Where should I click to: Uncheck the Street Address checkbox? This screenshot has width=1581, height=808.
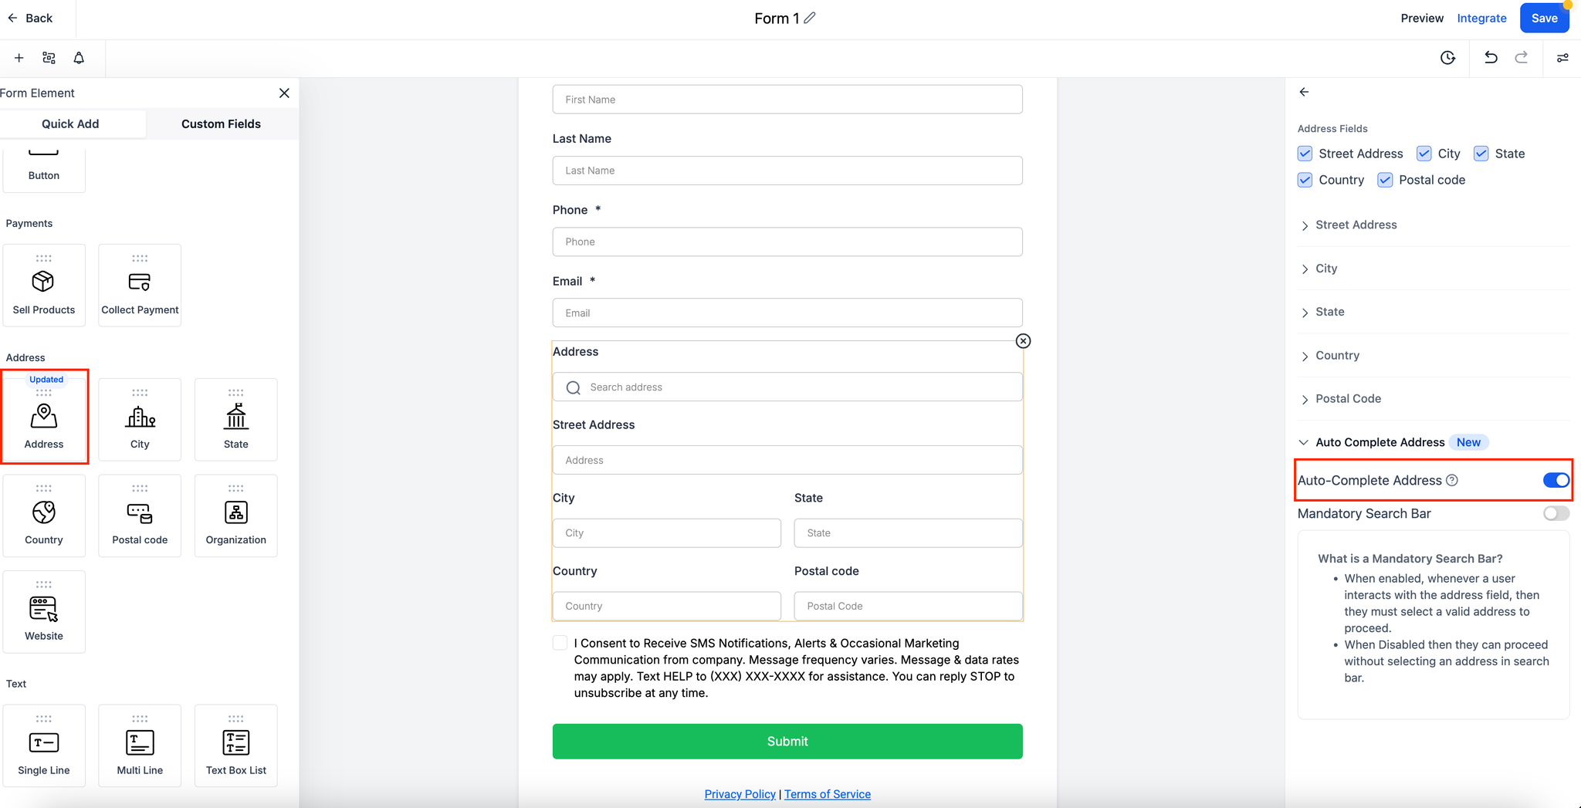1305,154
